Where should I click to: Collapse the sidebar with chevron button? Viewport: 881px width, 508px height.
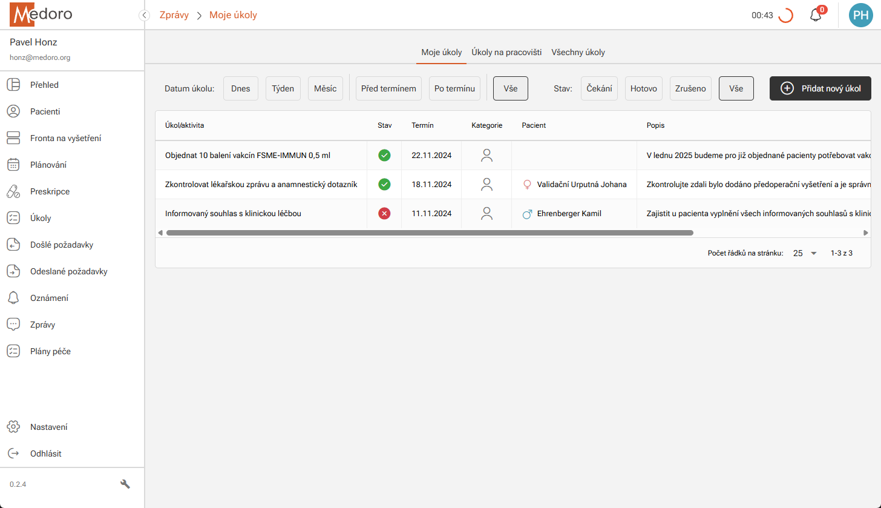tap(145, 15)
